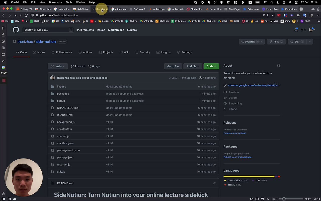Viewport: 321px width, 201px height.
Task: Switch to the Pull requests repository tab
Action: point(62,52)
